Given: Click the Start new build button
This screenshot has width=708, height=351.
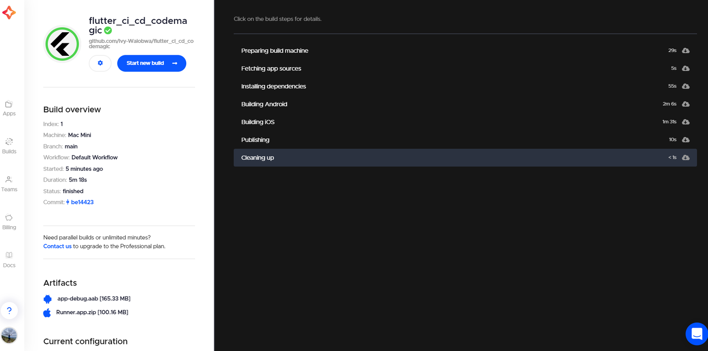Looking at the screenshot, I should point(151,63).
